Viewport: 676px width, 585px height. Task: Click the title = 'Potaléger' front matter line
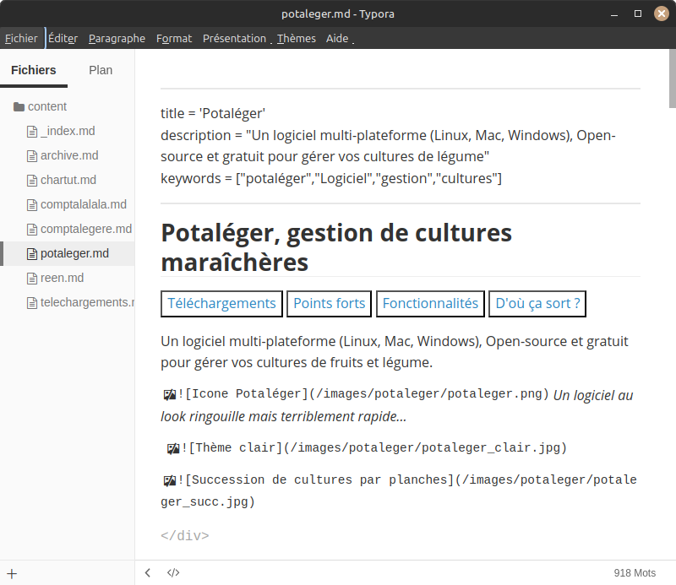(213, 113)
